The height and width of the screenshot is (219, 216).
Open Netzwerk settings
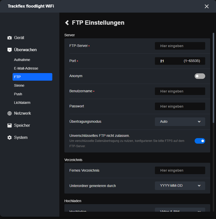pyautogui.click(x=22, y=113)
